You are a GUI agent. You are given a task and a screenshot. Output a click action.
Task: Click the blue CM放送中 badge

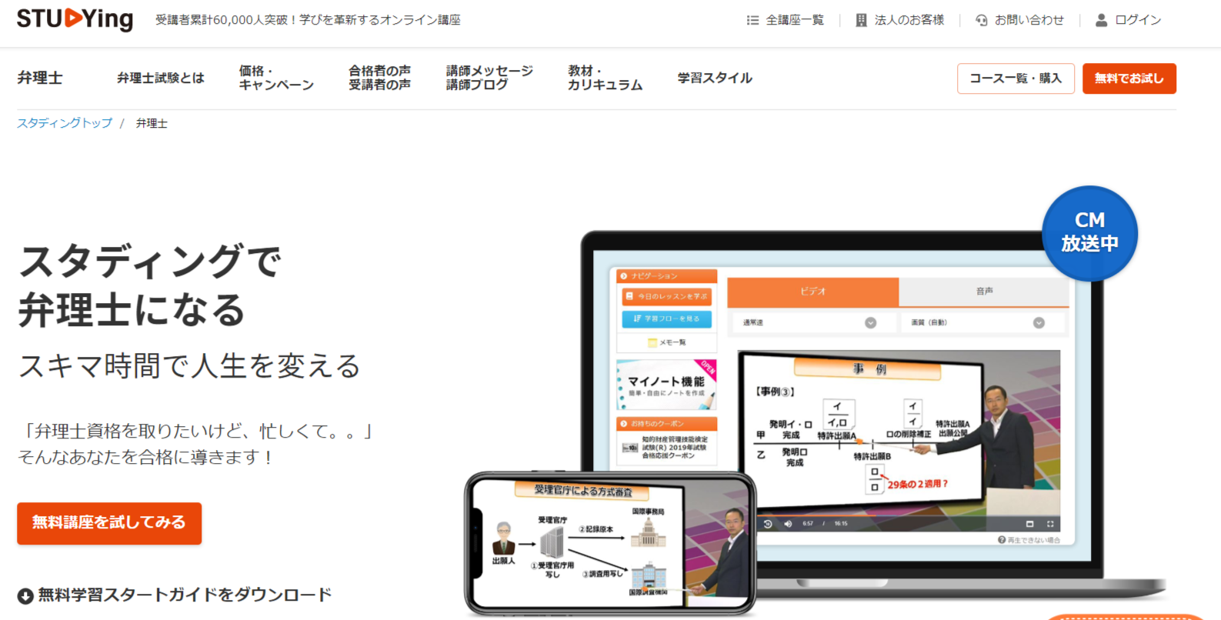(x=1089, y=232)
